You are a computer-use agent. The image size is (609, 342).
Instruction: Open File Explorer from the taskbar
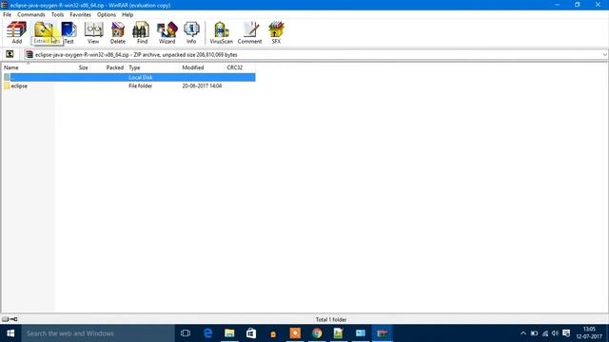[x=229, y=333]
